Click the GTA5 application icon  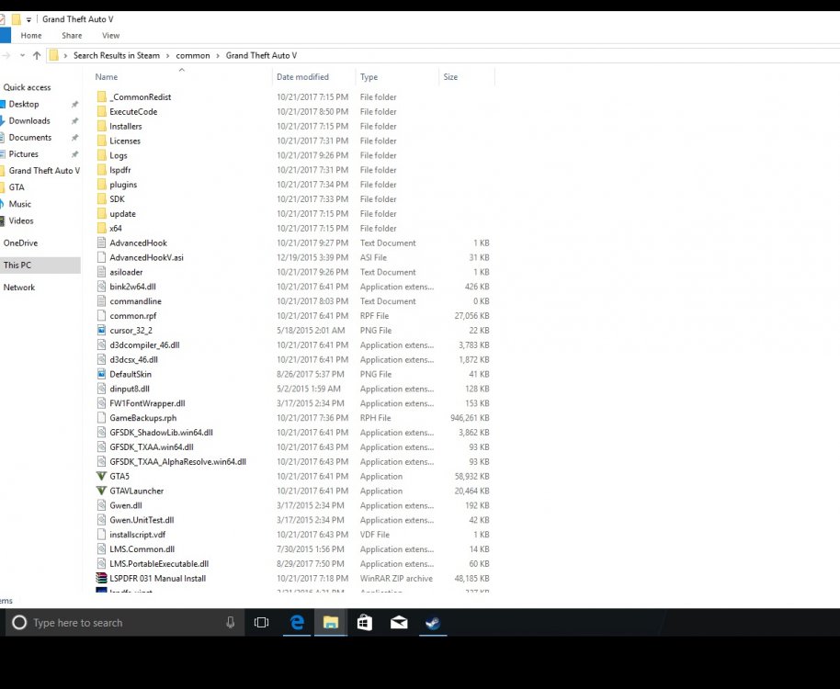click(x=101, y=476)
